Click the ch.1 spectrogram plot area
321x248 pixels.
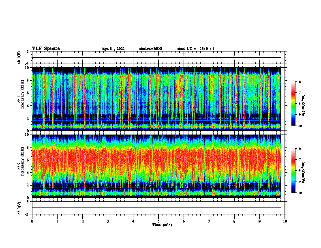tap(156, 99)
